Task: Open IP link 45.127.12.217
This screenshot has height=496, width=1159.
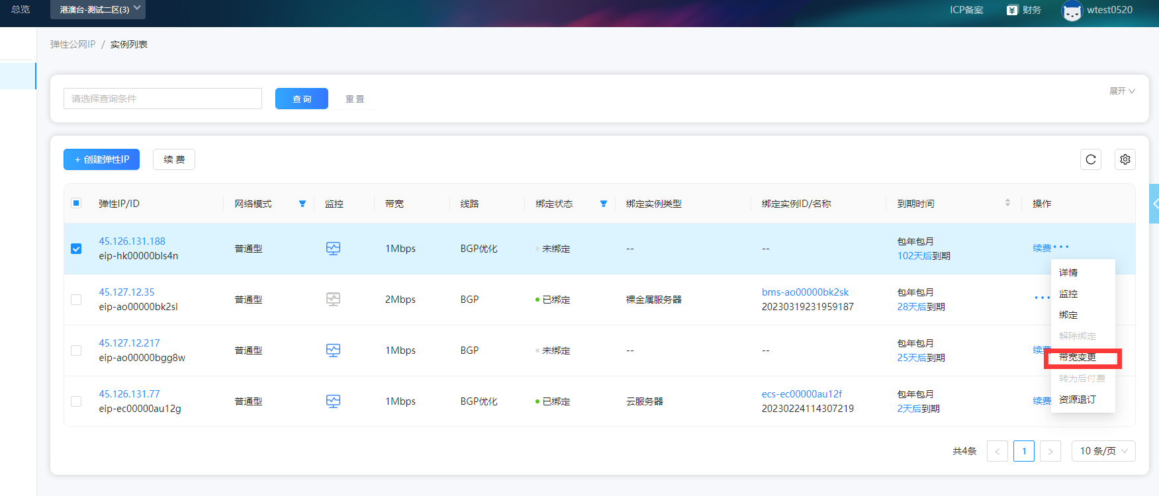Action: 129,343
